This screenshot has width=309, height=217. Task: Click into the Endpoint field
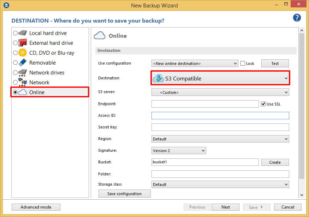click(205, 104)
